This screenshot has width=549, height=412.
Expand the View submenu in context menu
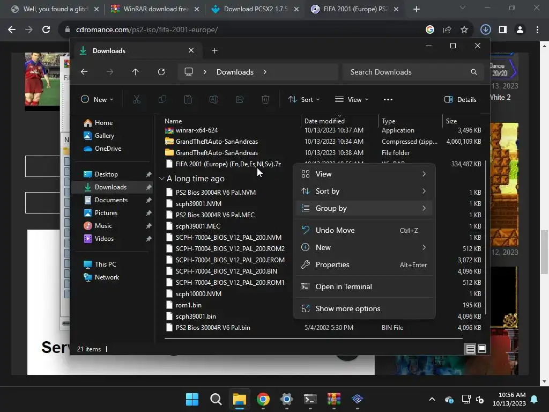pos(364,174)
